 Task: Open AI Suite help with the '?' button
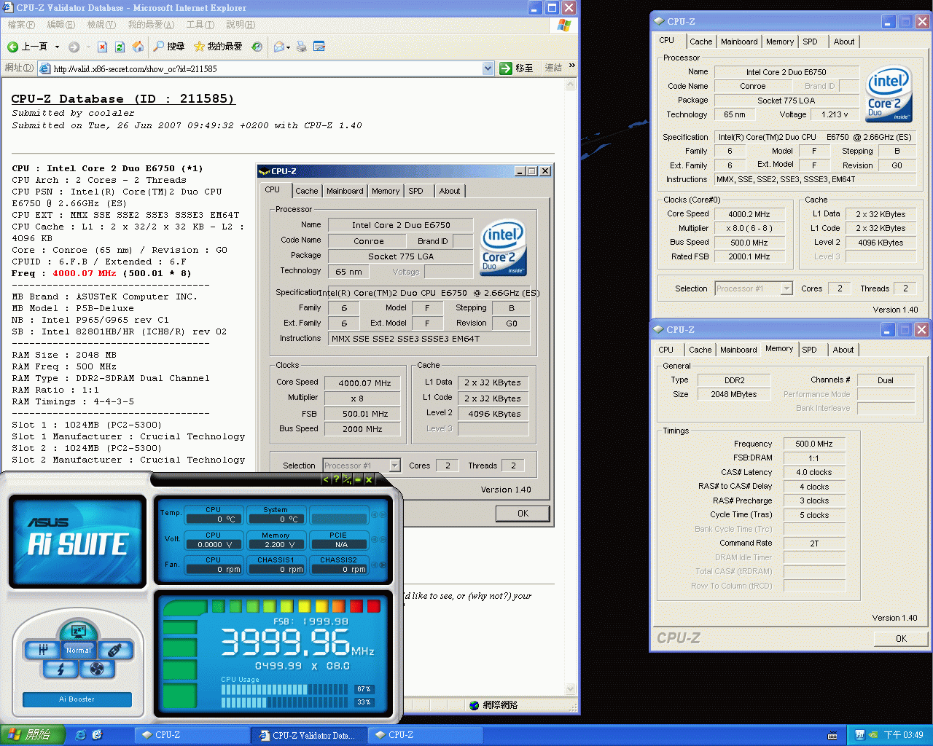[336, 479]
